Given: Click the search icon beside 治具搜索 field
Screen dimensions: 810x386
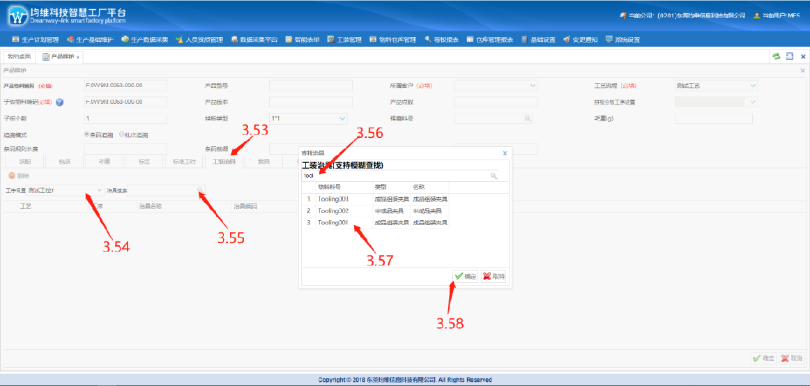Looking at the screenshot, I should point(201,190).
